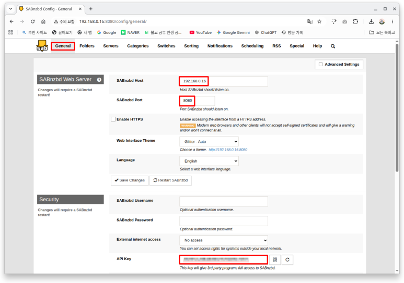Click the SABnzbd Port input field
The image size is (404, 283).
point(197,101)
